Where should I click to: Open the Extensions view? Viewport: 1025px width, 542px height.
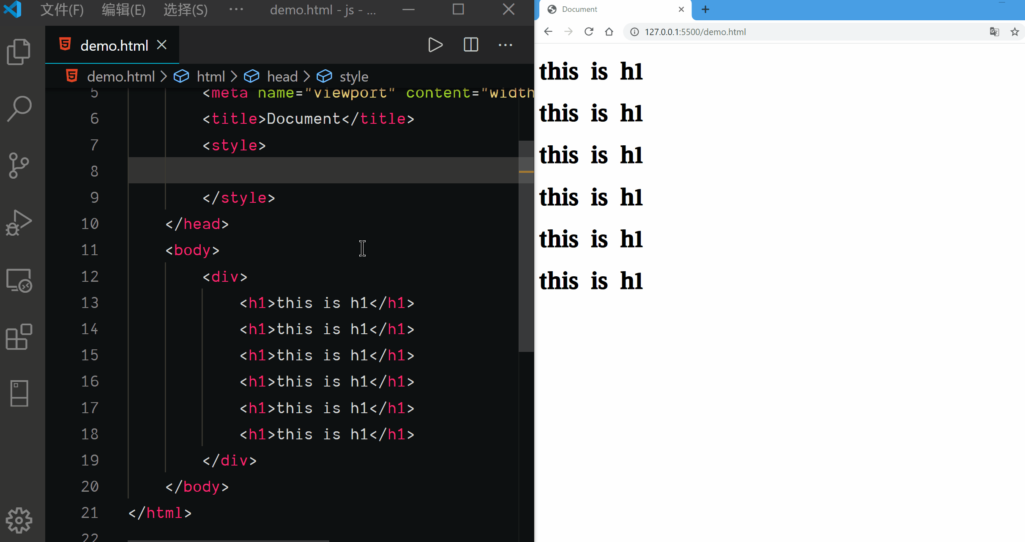19,337
